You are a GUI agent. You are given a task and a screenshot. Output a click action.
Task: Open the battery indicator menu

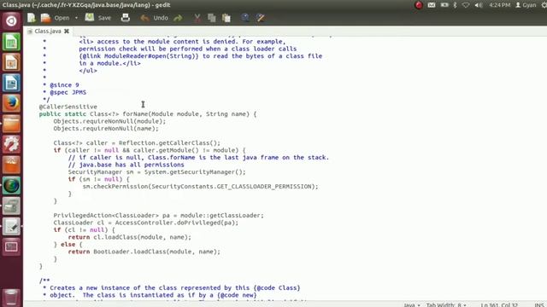click(x=444, y=5)
